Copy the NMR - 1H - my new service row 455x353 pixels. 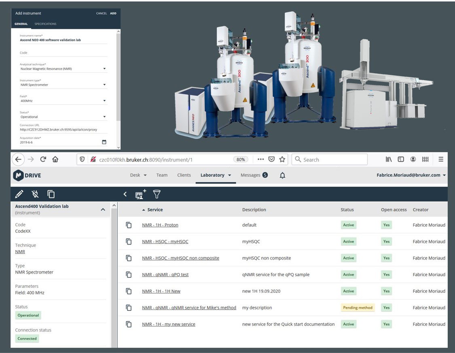pyautogui.click(x=129, y=324)
